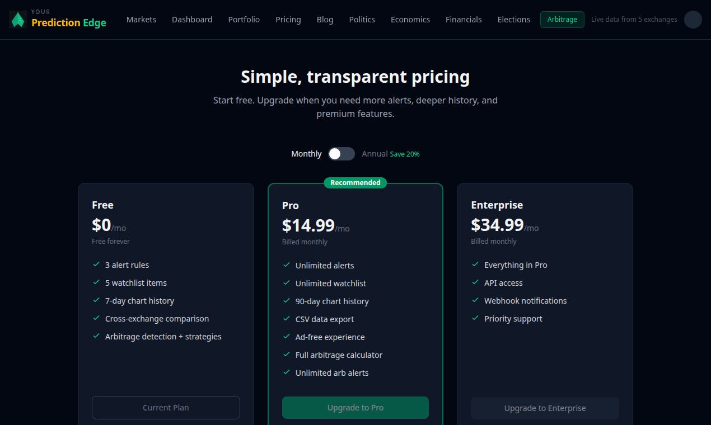Image resolution: width=711 pixels, height=425 pixels.
Task: Click the checkmark beside "Unlimited alerts"
Action: 286,265
